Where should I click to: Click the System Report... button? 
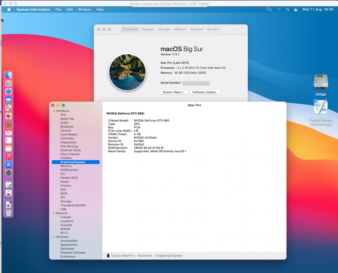(x=174, y=92)
